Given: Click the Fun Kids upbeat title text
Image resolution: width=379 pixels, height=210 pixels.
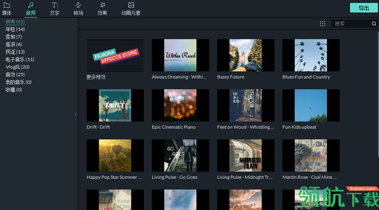Looking at the screenshot, I should [299, 127].
